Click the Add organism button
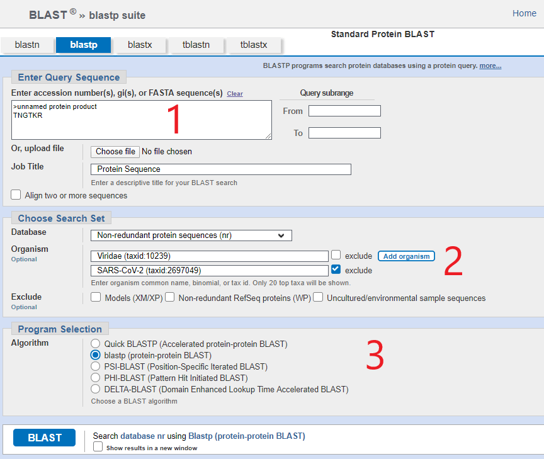 click(x=406, y=256)
